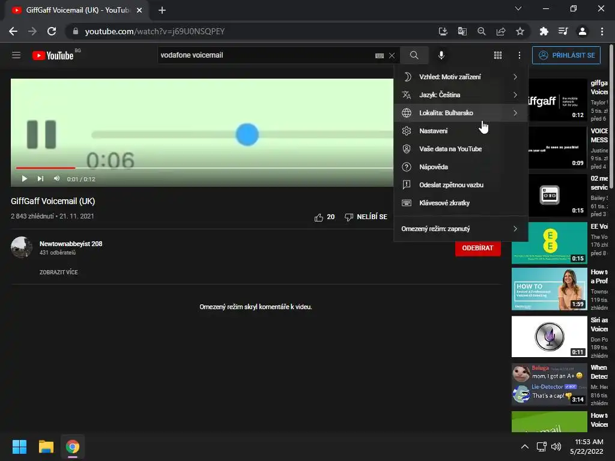This screenshot has width=615, height=461.
Task: Subscribe with ODEBÍRAT button
Action: tap(477, 248)
